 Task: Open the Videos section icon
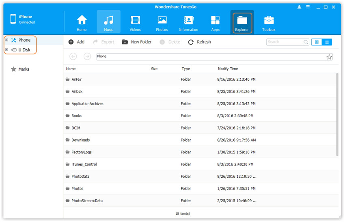(x=135, y=21)
